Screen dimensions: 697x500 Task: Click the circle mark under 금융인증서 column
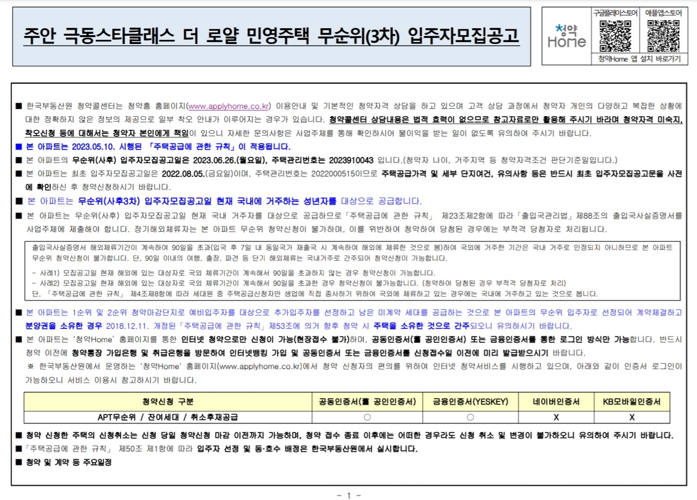point(471,417)
